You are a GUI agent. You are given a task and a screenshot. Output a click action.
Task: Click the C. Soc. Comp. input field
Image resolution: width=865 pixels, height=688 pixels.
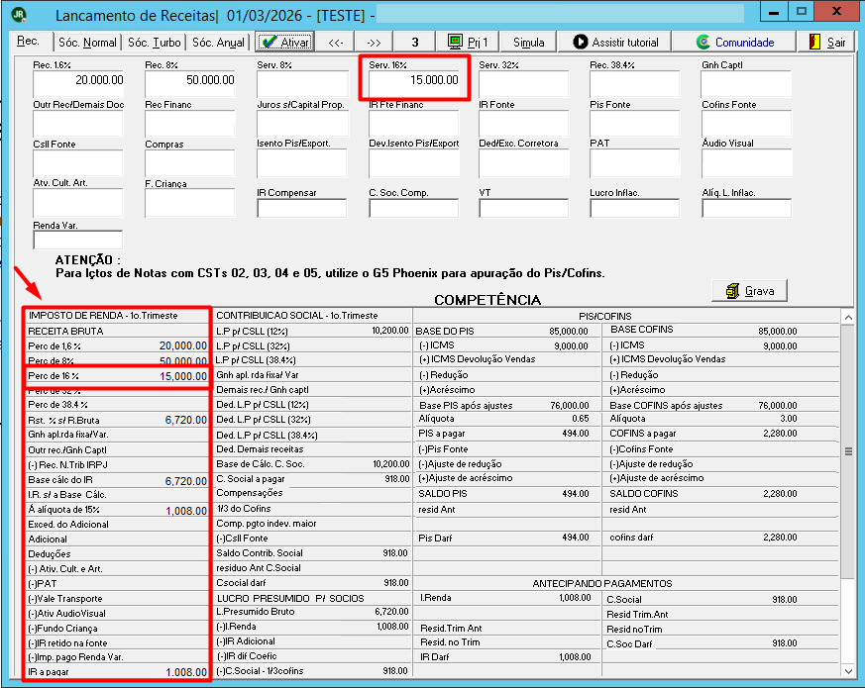[x=414, y=208]
